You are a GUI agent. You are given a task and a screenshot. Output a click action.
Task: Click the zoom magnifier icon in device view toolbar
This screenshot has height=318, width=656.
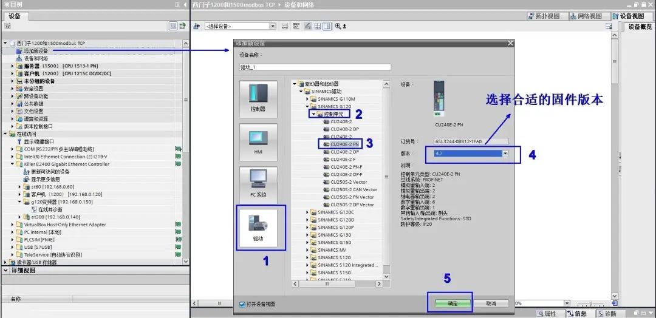338,26
